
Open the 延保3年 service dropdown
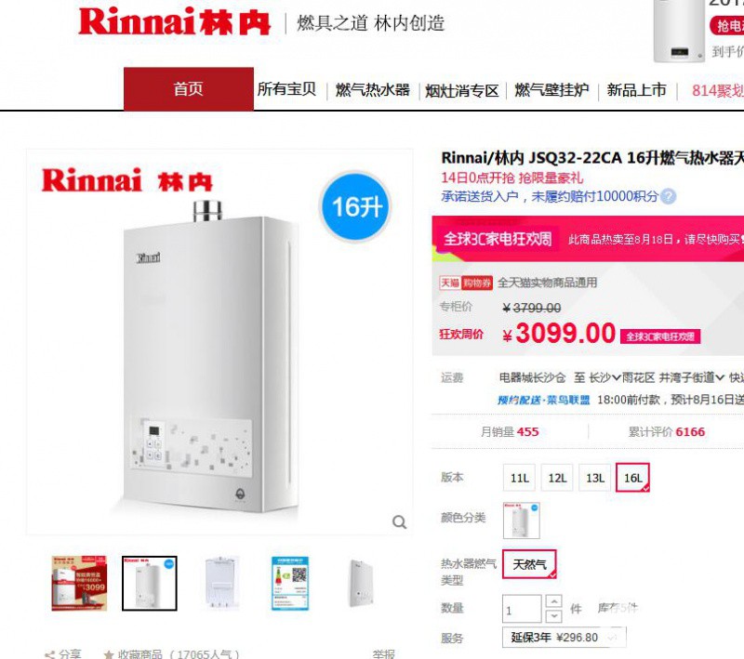(565, 638)
